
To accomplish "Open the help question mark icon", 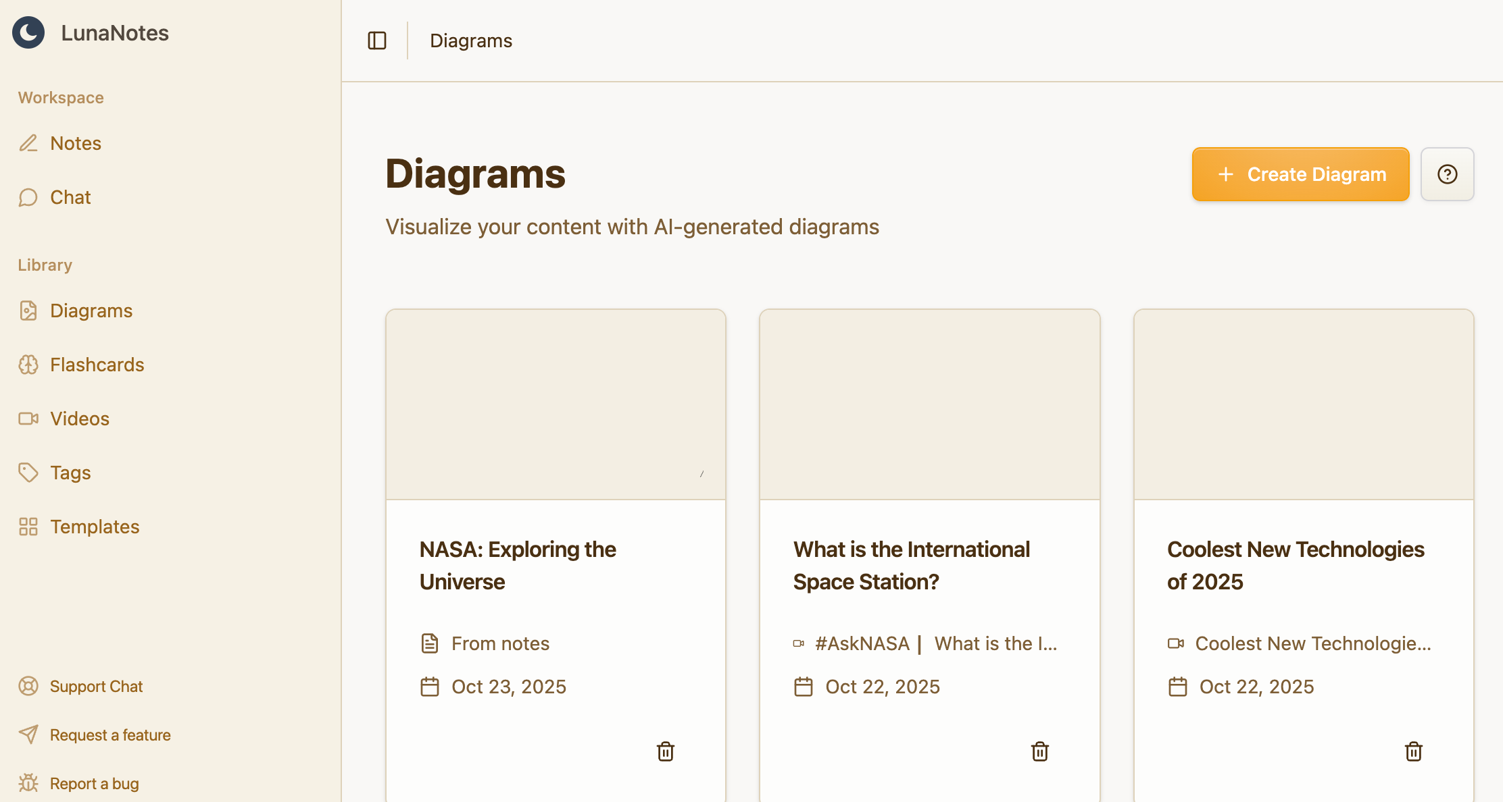I will tap(1447, 174).
